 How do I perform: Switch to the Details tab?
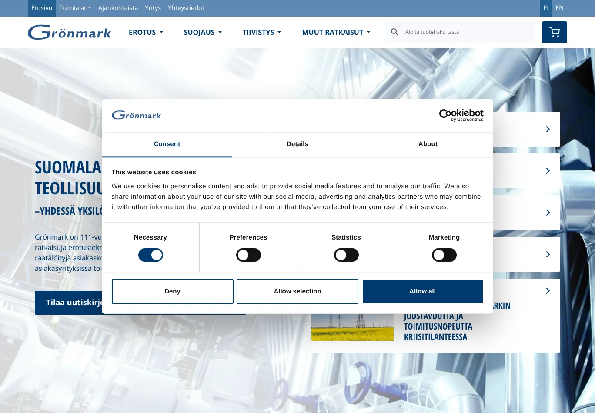coord(297,144)
